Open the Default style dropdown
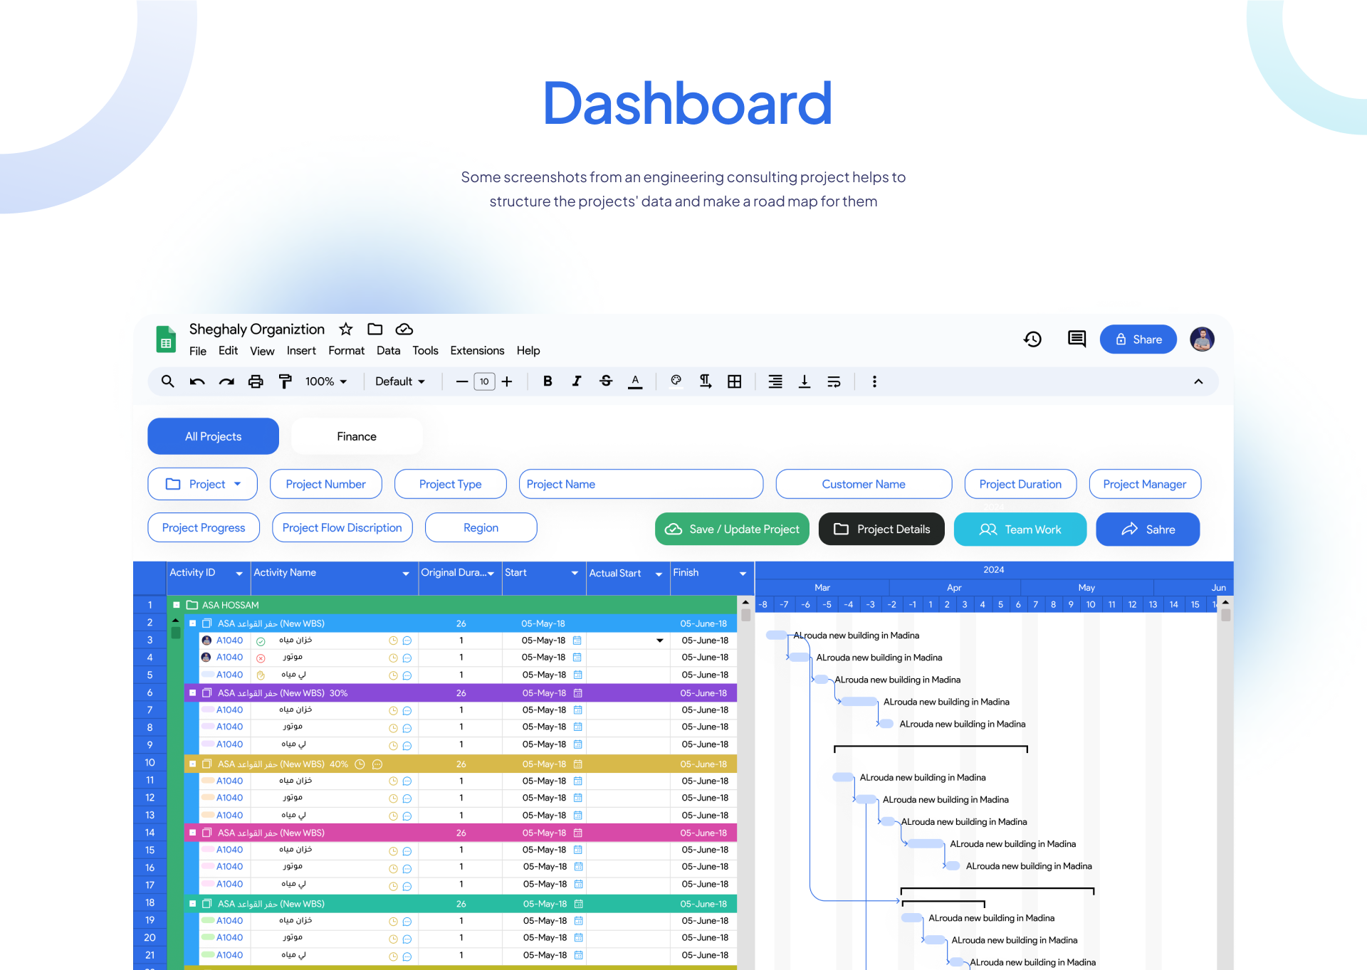 pyautogui.click(x=399, y=381)
